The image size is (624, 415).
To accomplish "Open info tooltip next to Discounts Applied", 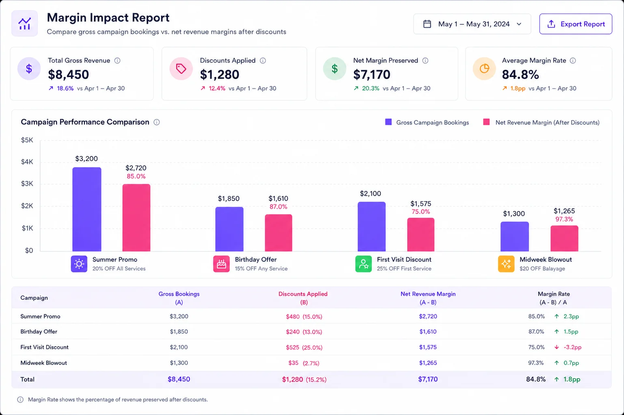I will tap(263, 60).
